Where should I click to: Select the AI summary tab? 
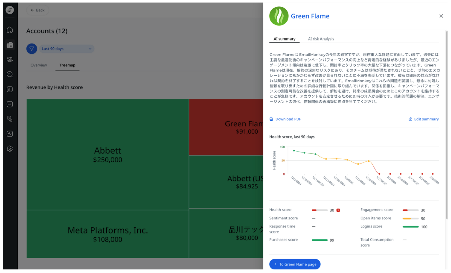(x=284, y=39)
